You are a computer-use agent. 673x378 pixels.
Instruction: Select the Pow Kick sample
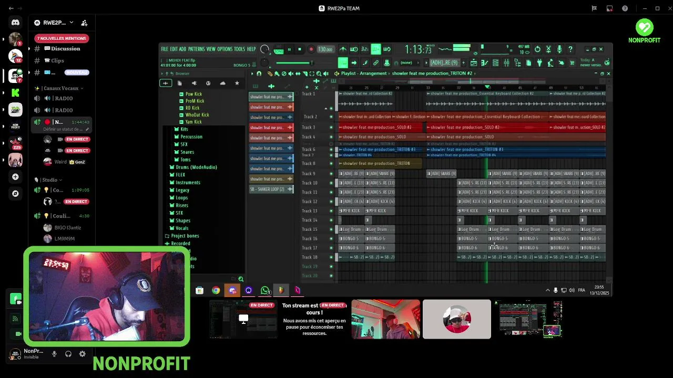click(190, 94)
